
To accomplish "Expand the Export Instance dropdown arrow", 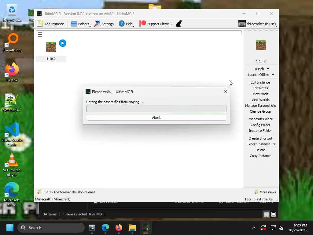I will click(274, 144).
